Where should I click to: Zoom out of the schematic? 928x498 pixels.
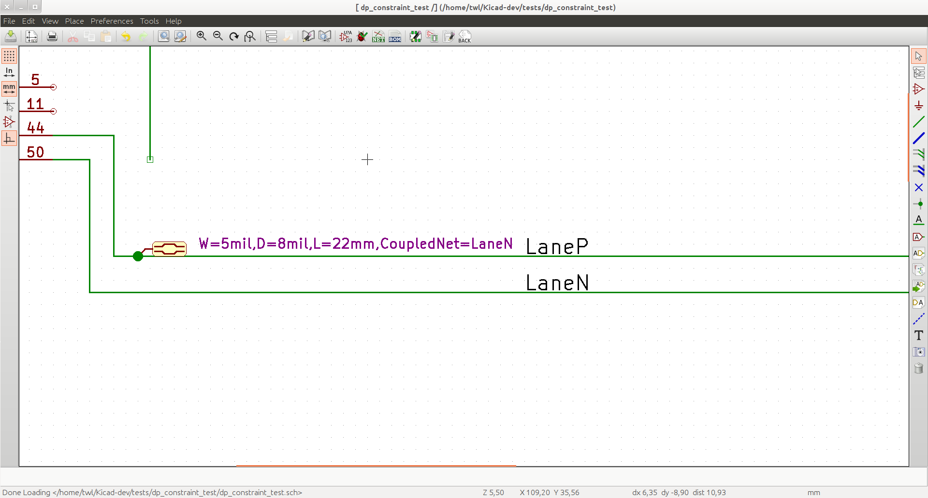(218, 36)
